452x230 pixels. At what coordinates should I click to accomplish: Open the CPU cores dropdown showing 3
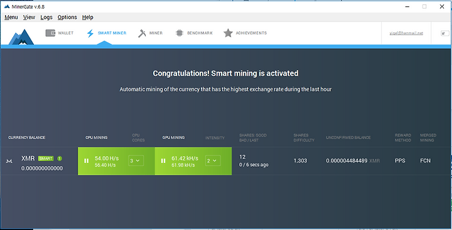click(136, 160)
